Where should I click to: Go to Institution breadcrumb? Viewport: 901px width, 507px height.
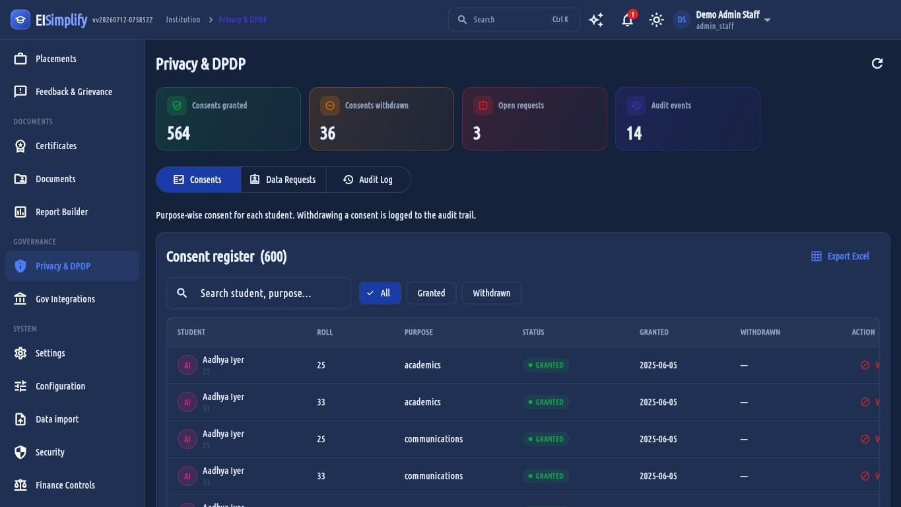tap(183, 20)
